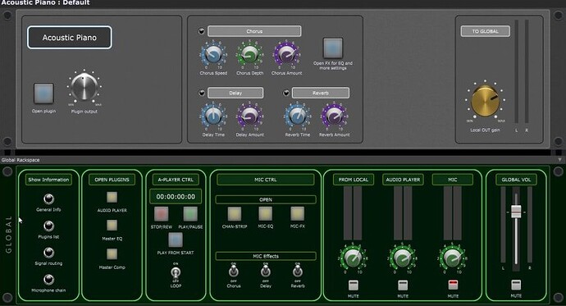
Task: Collapse the Global Rackspace panel arrow
Action: click(x=560, y=159)
